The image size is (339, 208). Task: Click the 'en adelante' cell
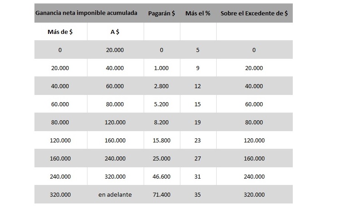[x=115, y=194]
